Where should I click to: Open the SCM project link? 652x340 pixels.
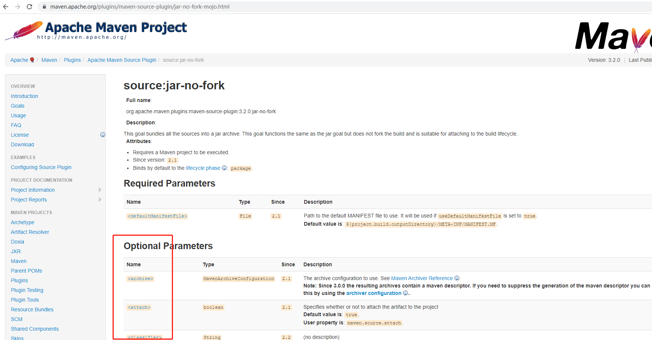coord(16,319)
